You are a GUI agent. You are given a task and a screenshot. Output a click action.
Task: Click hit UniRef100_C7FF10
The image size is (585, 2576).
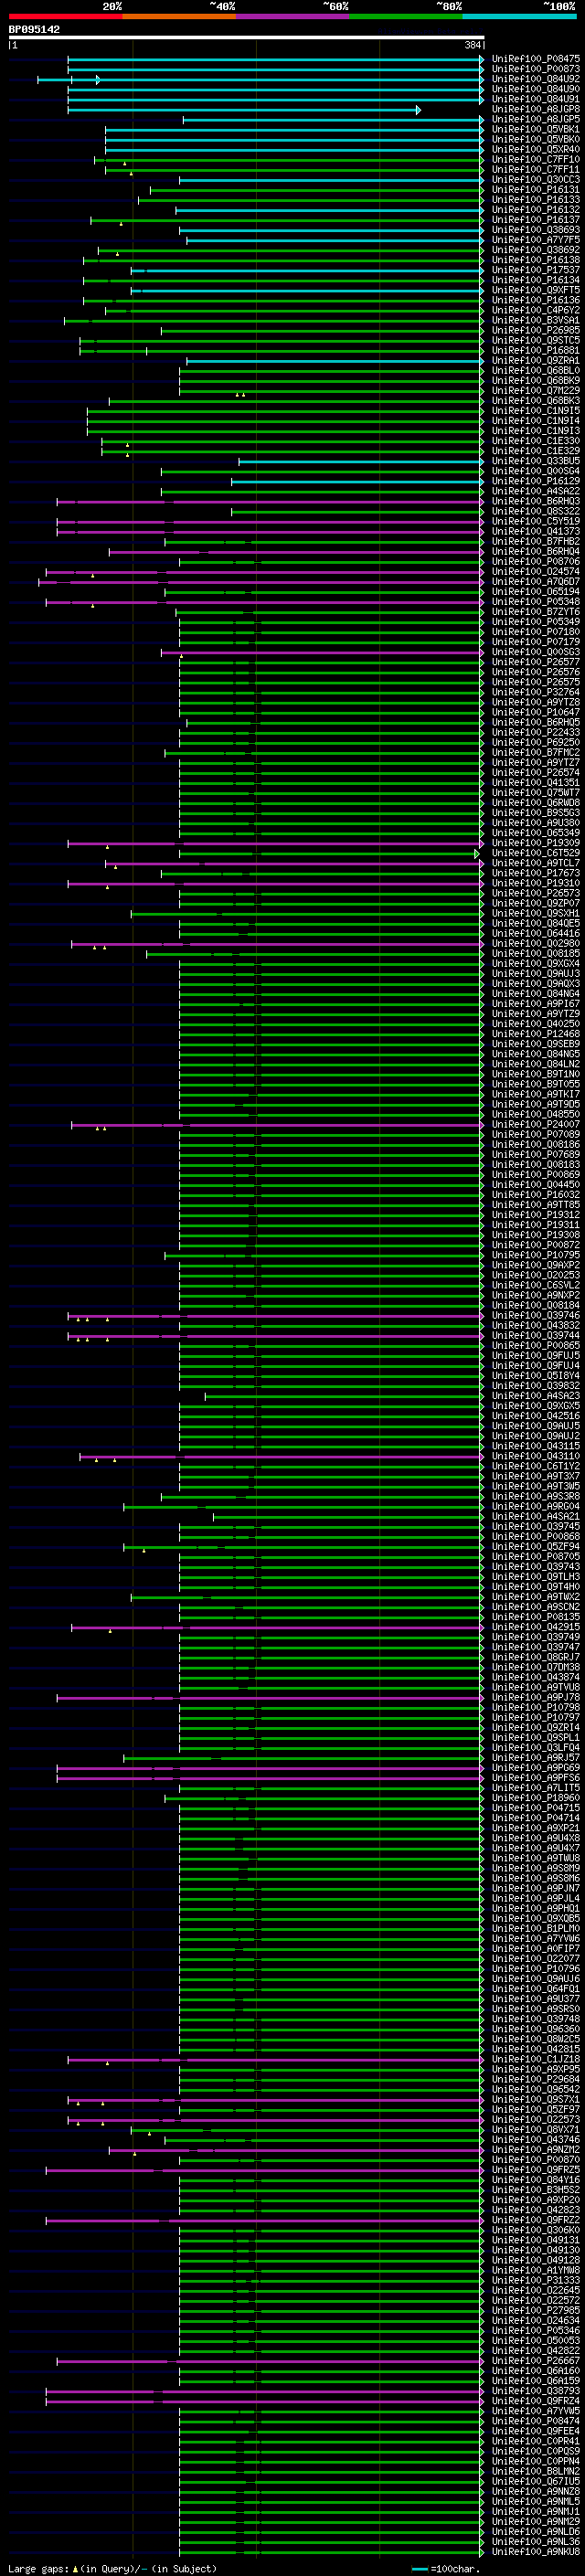(536, 159)
